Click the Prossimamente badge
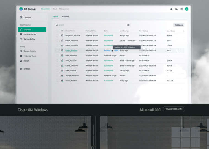Image resolution: width=209 pixels, height=149 pixels. pyautogui.click(x=173, y=109)
